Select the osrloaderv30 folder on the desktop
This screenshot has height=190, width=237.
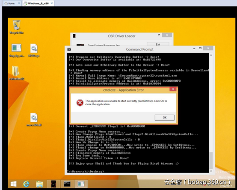tap(16, 73)
